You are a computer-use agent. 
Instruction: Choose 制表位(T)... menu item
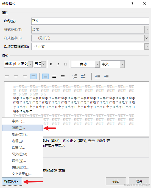pyautogui.click(x=23, y=134)
